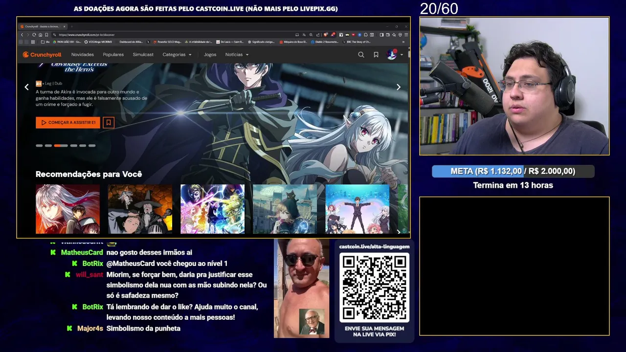Open the PAPA LEÃO XIV bookmark

click(x=67, y=42)
